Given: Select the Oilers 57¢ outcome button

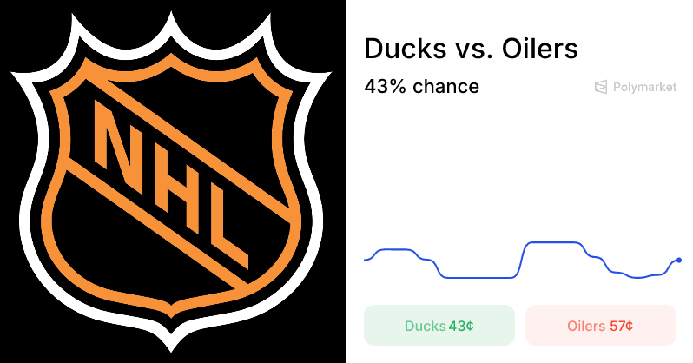Looking at the screenshot, I should pyautogui.click(x=600, y=326).
